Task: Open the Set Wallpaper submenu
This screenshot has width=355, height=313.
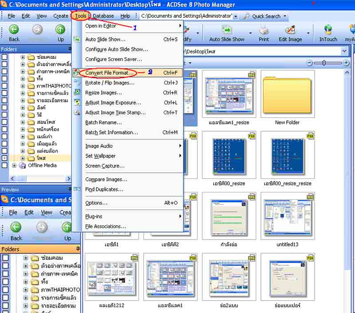Action: coord(128,156)
